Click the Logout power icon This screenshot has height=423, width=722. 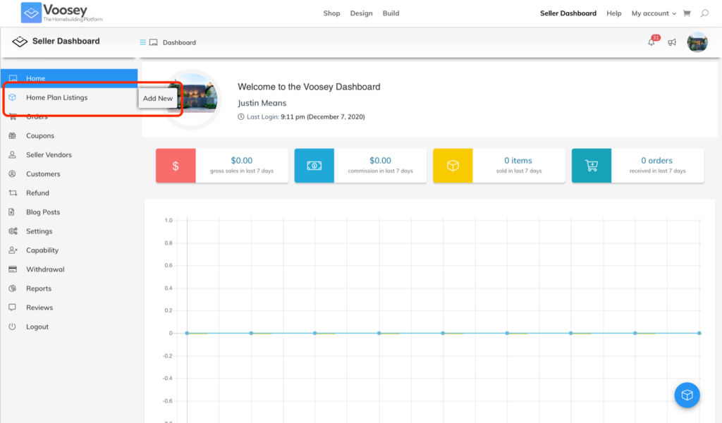point(13,327)
